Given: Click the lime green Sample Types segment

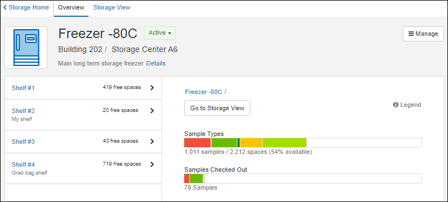Looking at the screenshot, I should (x=284, y=143).
